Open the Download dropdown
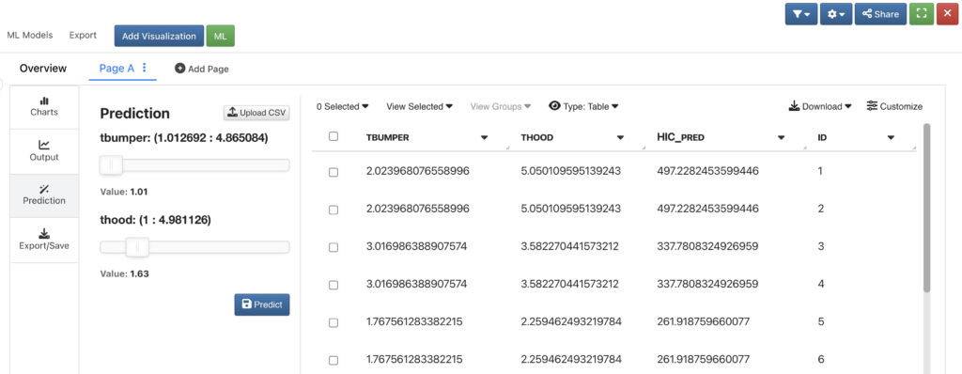The height and width of the screenshot is (374, 962). (820, 106)
